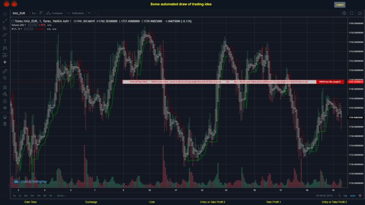365x205 pixels.
Task: Select the 5d time range
Action: (45, 196)
